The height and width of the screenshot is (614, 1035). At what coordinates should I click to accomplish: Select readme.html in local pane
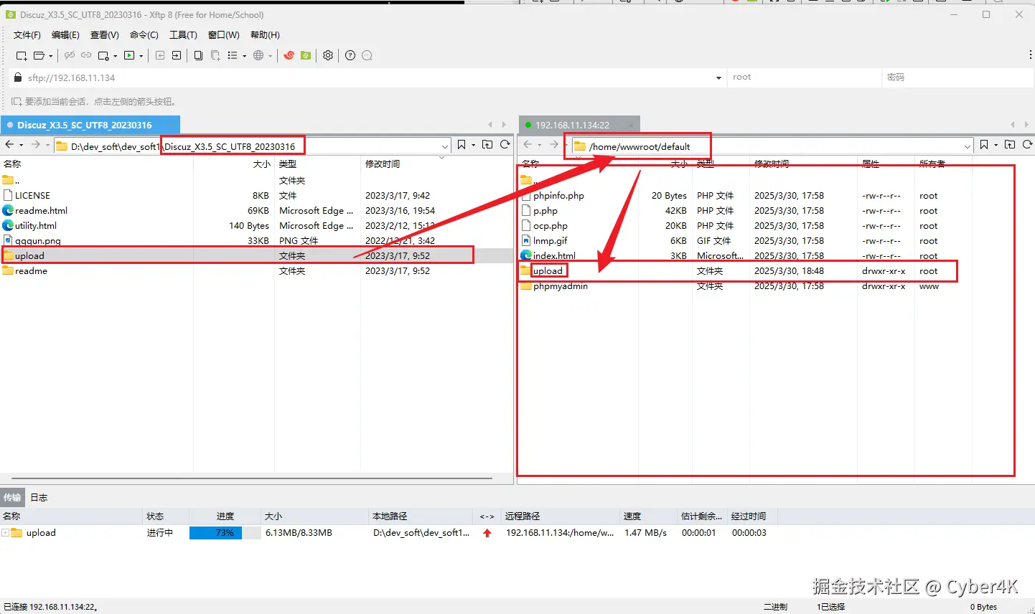(42, 211)
